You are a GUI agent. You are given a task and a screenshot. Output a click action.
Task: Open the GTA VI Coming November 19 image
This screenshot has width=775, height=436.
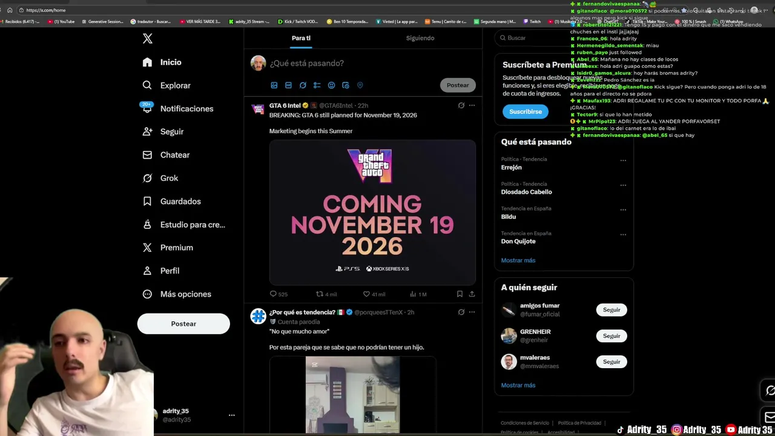(x=372, y=213)
